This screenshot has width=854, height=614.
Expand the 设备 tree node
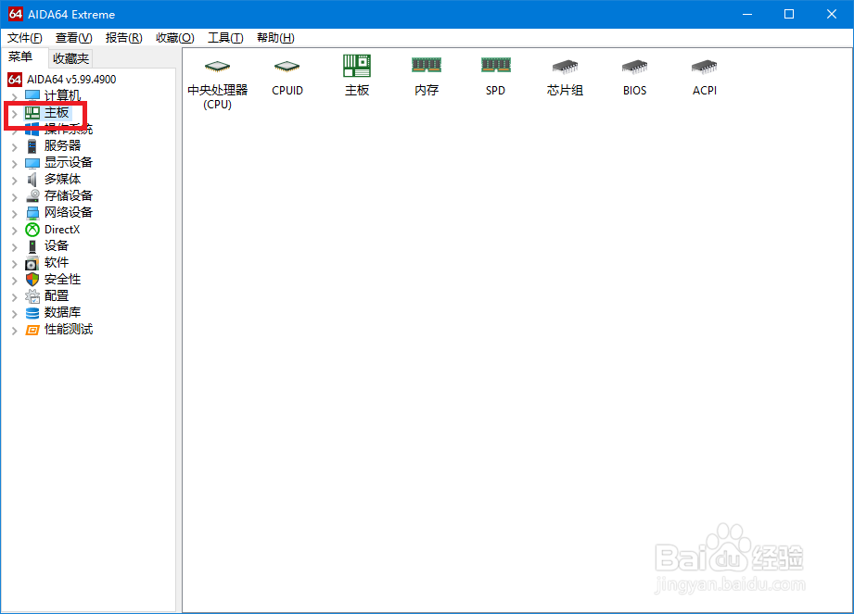click(15, 247)
